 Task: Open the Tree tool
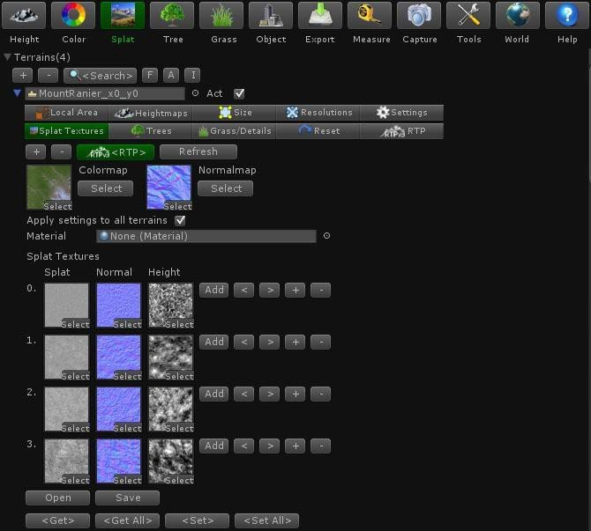pyautogui.click(x=172, y=16)
